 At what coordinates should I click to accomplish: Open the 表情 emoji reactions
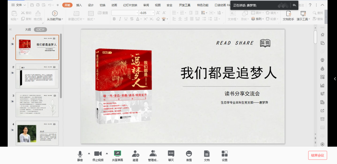[x=189, y=154]
